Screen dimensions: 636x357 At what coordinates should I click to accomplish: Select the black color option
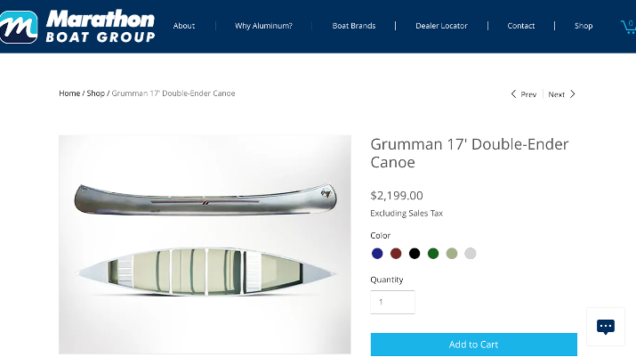point(415,254)
